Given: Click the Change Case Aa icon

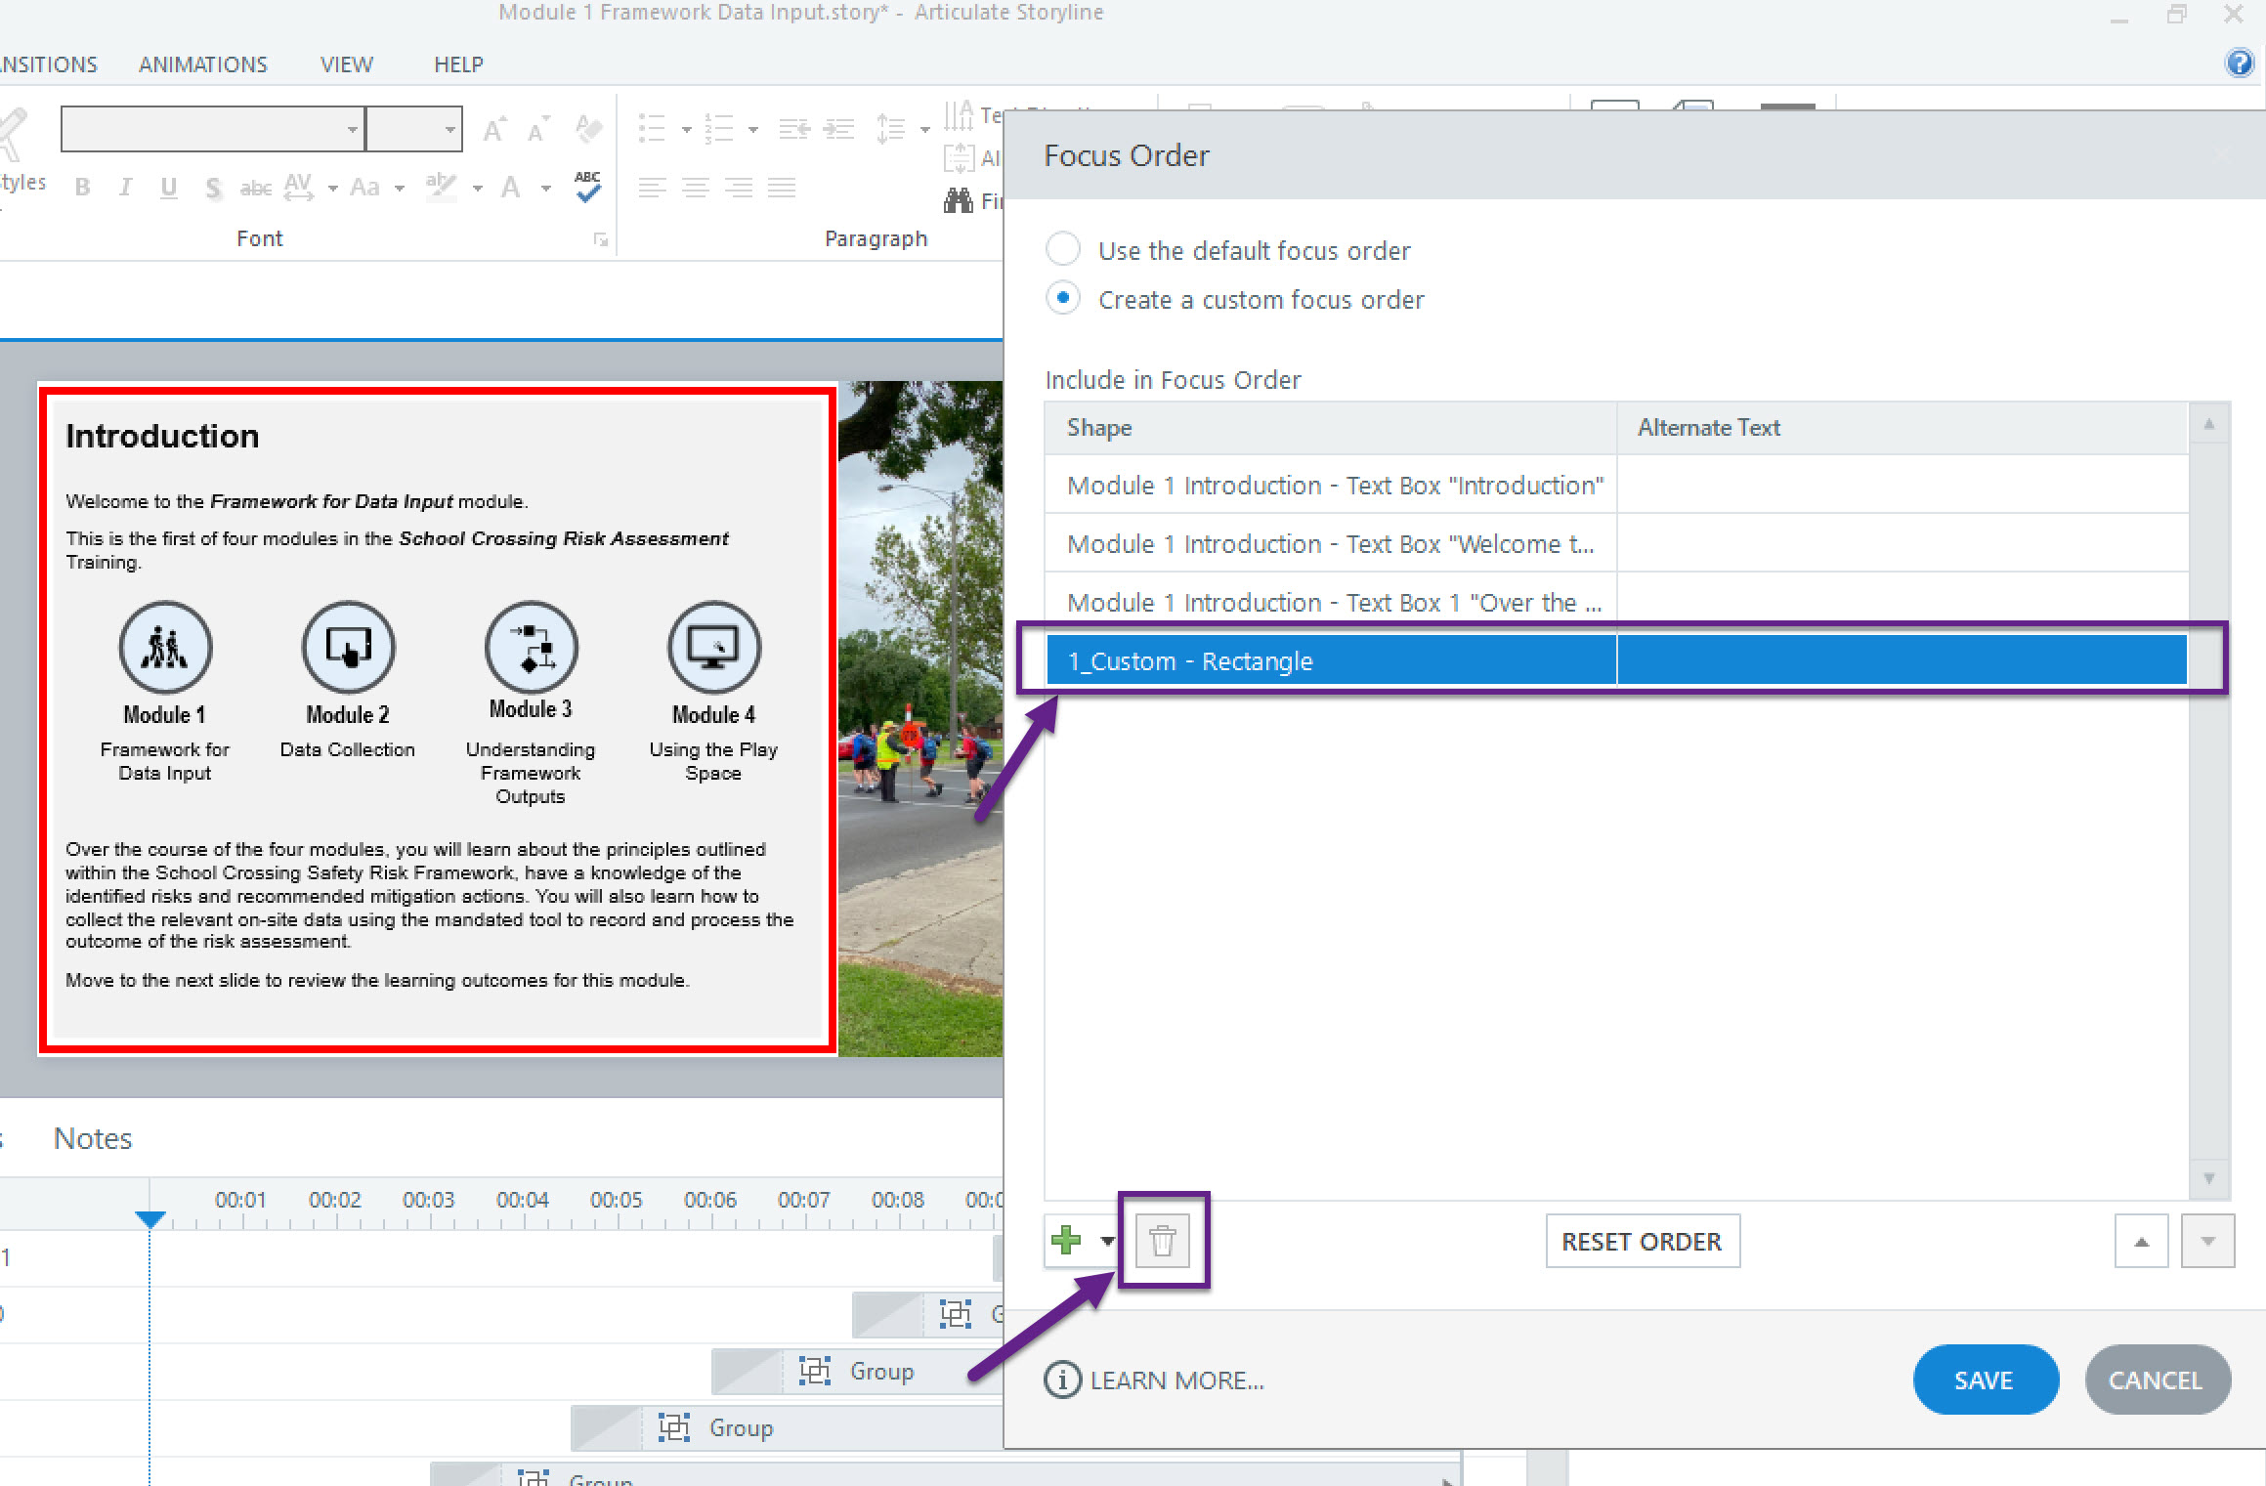Looking at the screenshot, I should tap(364, 187).
